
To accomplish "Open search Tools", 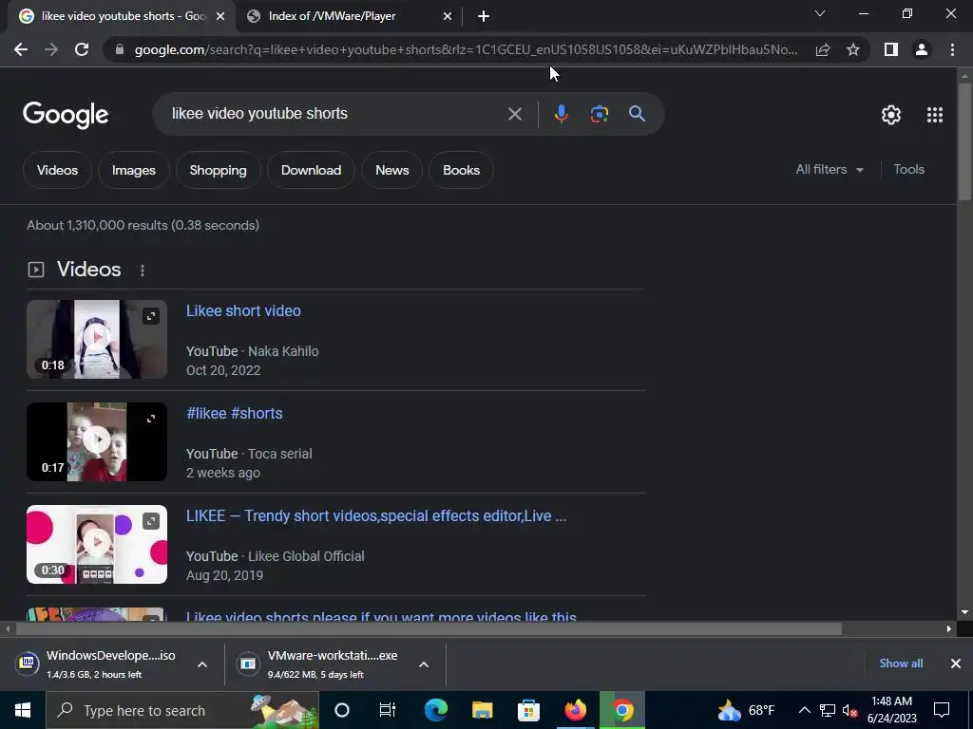I will coord(908,169).
